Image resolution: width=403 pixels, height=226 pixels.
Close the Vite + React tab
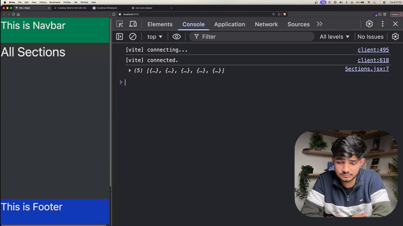tap(49, 8)
